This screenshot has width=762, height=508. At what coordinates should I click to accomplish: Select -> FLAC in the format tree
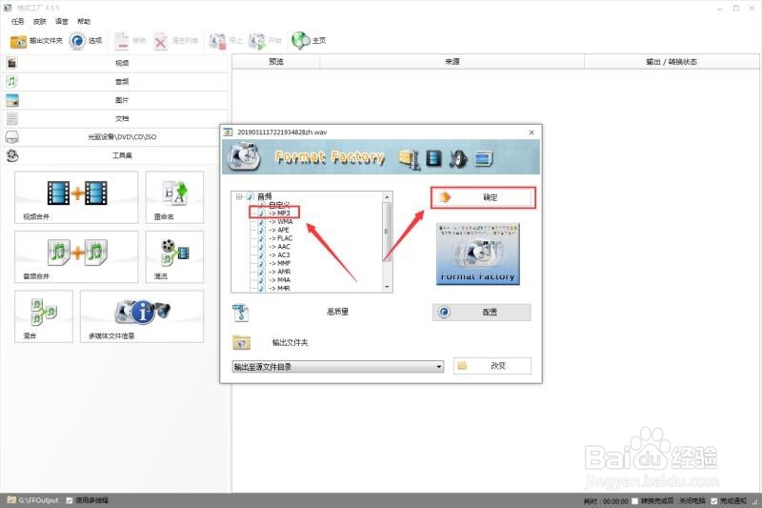[281, 238]
